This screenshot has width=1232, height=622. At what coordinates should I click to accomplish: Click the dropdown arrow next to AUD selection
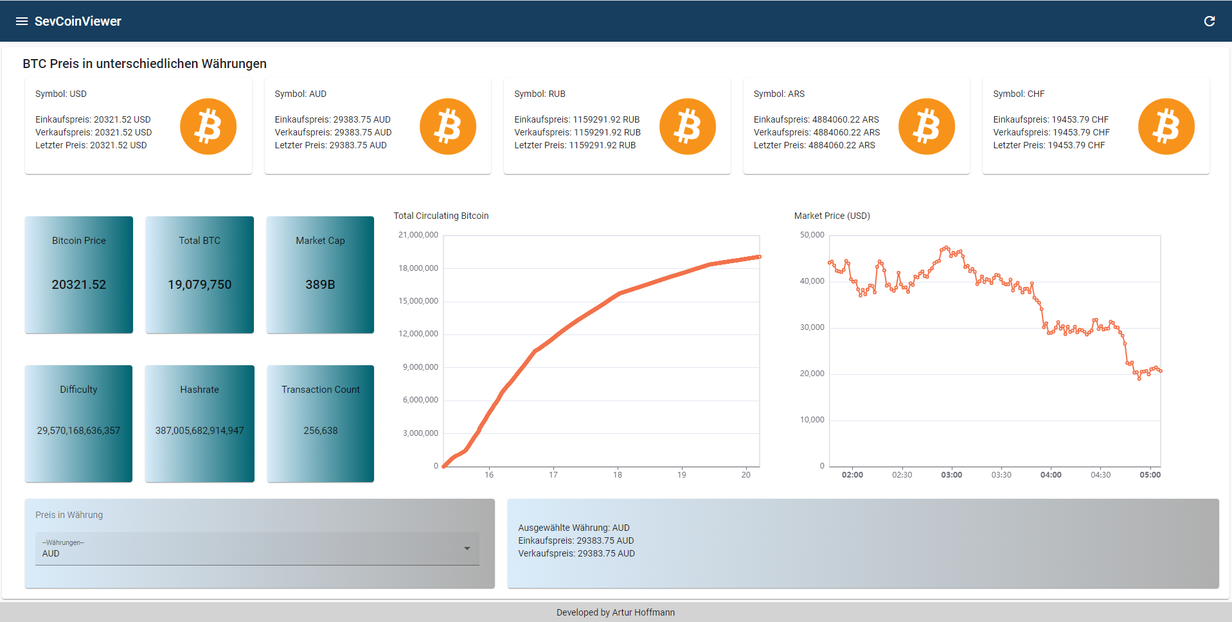coord(467,549)
